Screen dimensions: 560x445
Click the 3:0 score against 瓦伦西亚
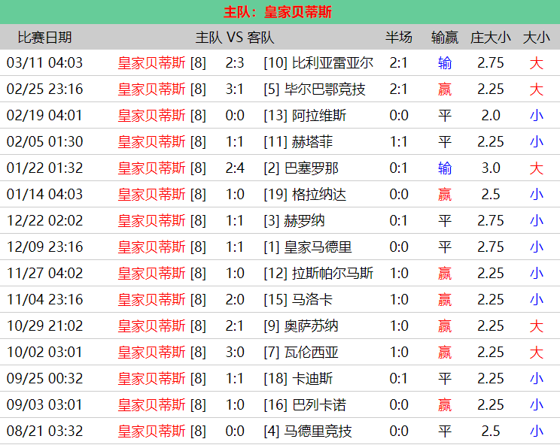tap(235, 353)
